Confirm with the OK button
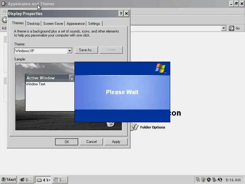The width and height of the screenshot is (245, 184). (66, 142)
